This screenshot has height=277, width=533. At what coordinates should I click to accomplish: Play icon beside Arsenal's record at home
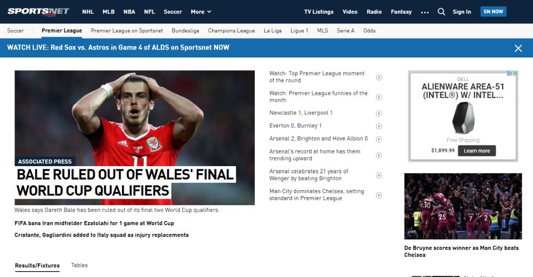click(378, 156)
